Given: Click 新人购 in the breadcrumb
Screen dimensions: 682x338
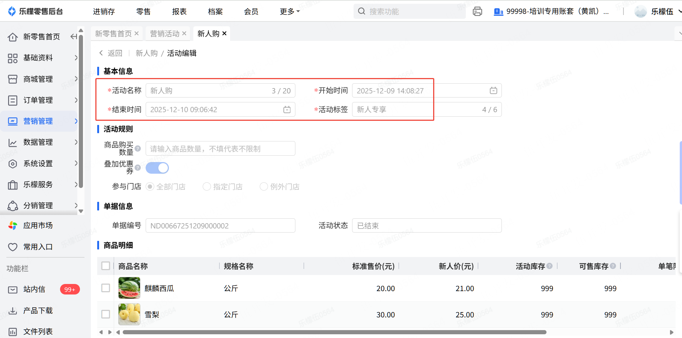Looking at the screenshot, I should (x=147, y=53).
